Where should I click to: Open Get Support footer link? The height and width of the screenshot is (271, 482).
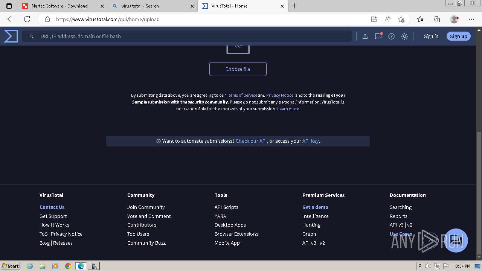pyautogui.click(x=53, y=216)
